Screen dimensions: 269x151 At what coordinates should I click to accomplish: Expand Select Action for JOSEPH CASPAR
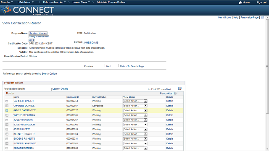[x=135, y=120]
